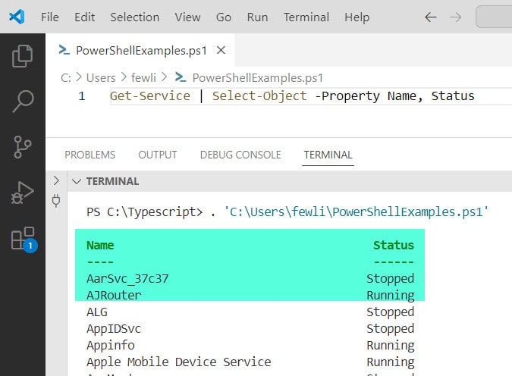The image size is (512, 376).
Task: Close the PowerShellExamples.ps1 tab
Action: (221, 50)
